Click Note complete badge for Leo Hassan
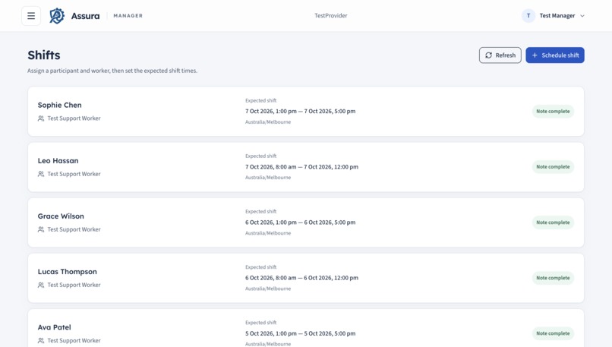The height and width of the screenshot is (347, 612). click(x=553, y=167)
